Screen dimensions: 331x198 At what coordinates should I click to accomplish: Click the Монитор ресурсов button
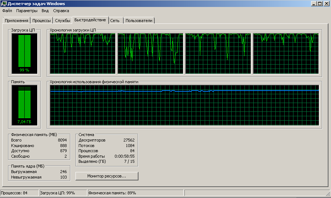pos(107,176)
